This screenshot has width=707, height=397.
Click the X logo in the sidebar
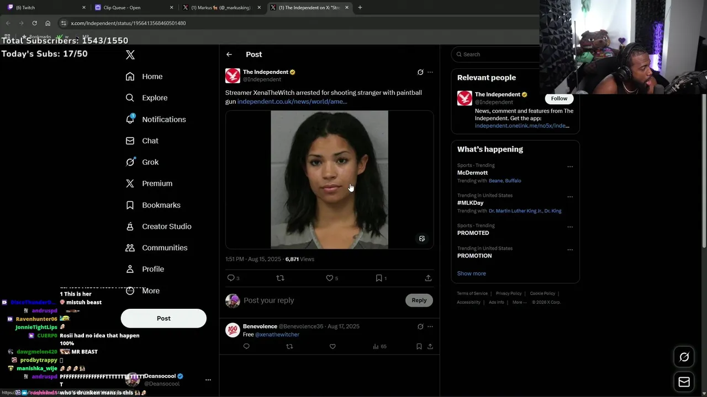coord(130,55)
